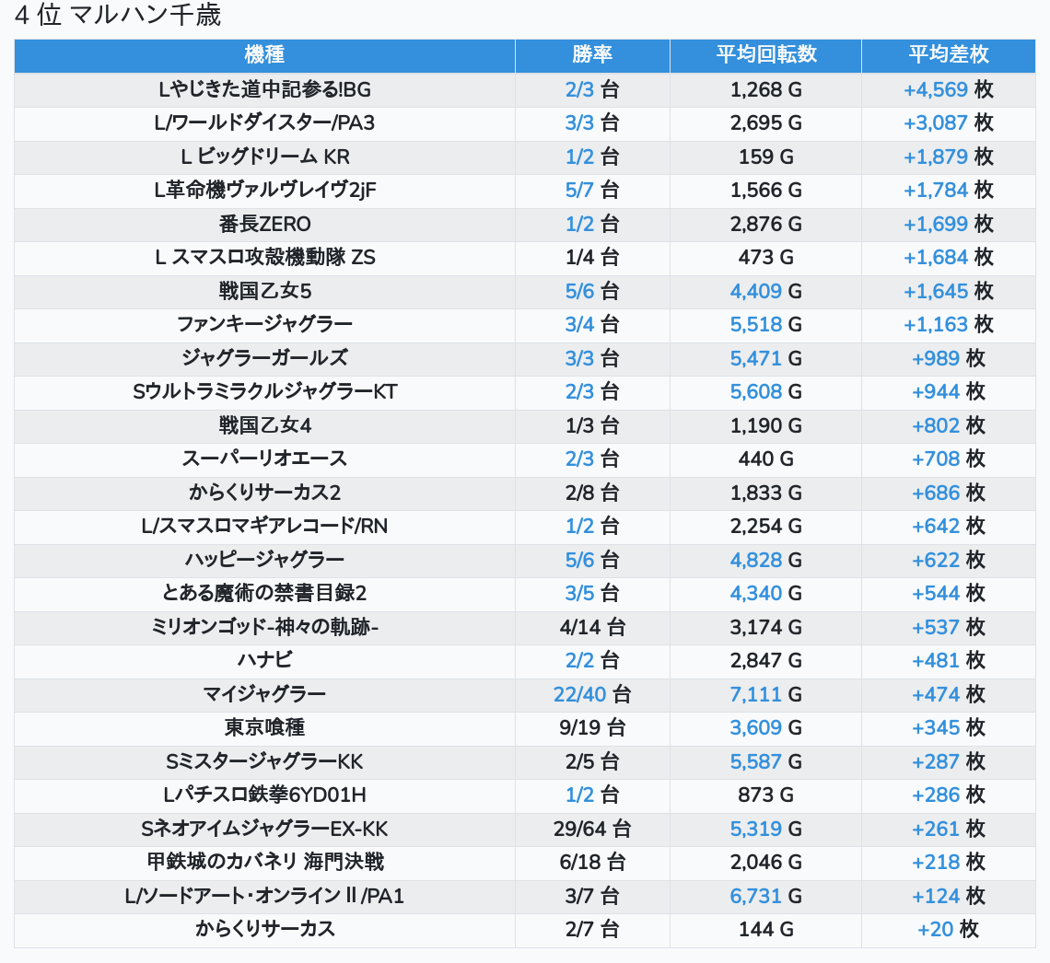This screenshot has width=1050, height=963.
Task: Click the 機種 column header
Action: (264, 55)
